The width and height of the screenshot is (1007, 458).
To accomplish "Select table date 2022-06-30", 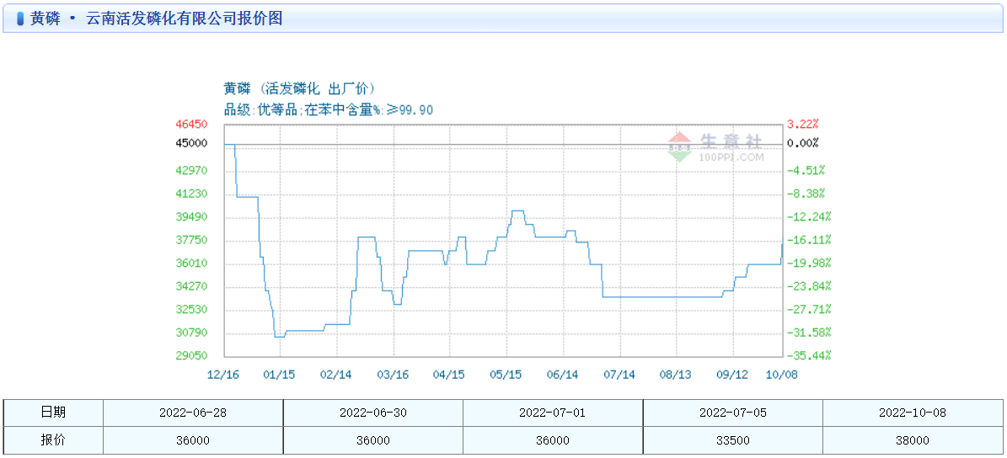I will point(372,413).
